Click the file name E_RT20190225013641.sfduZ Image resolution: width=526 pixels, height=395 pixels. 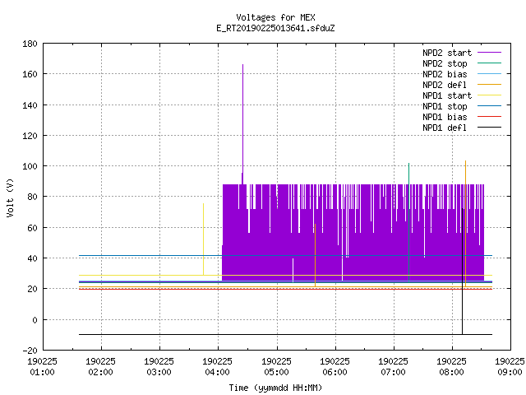[x=275, y=28]
